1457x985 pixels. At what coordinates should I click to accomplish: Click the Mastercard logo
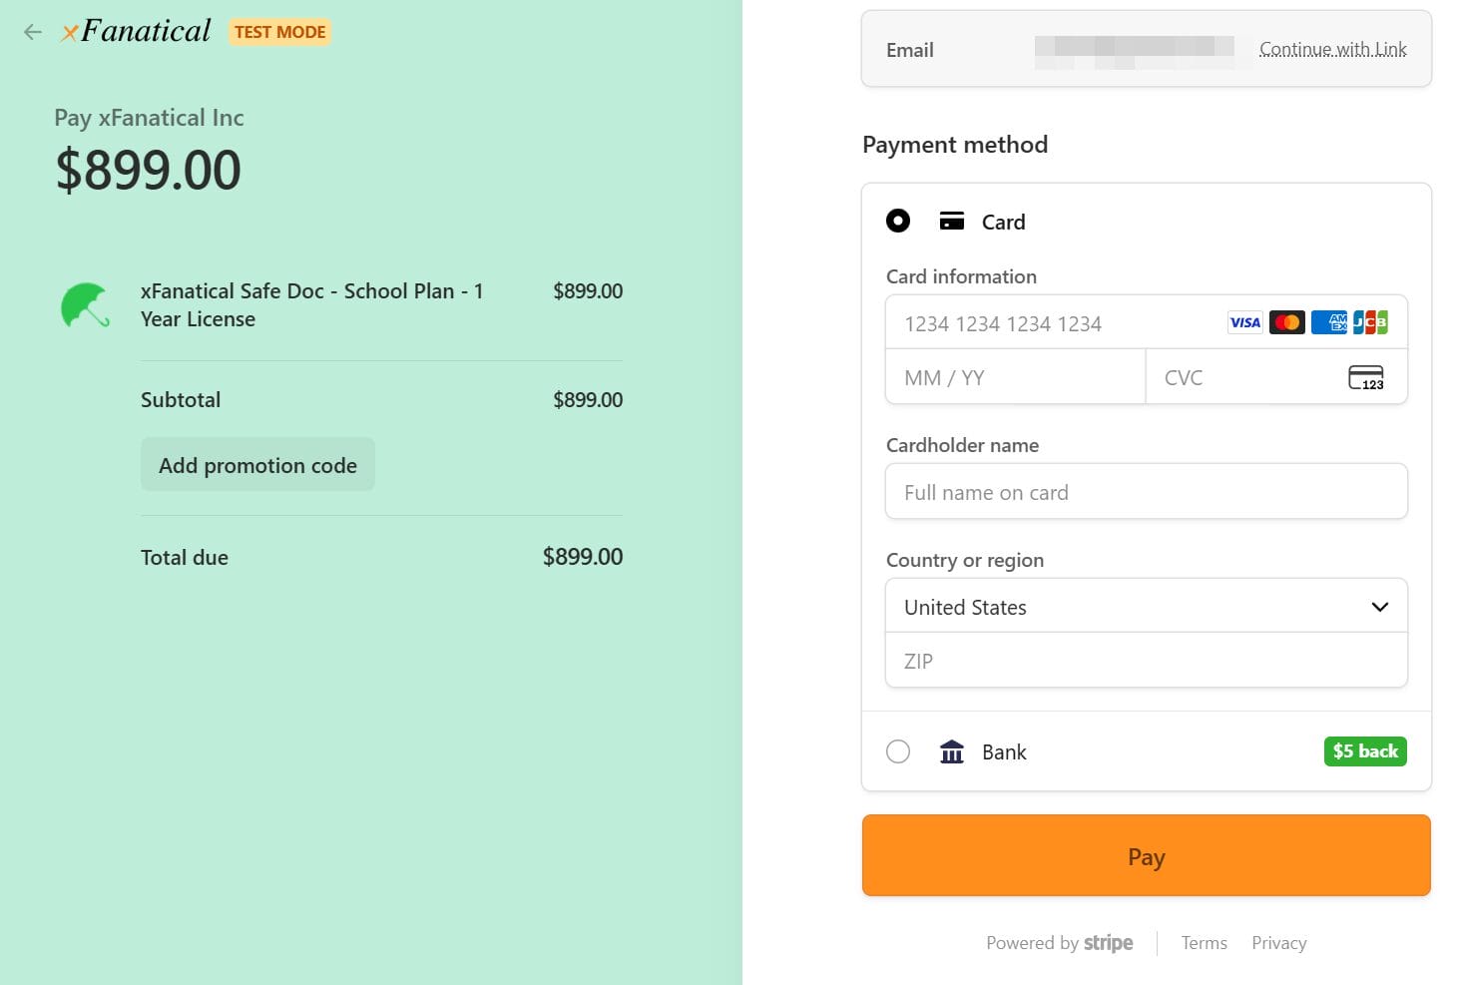coord(1286,322)
